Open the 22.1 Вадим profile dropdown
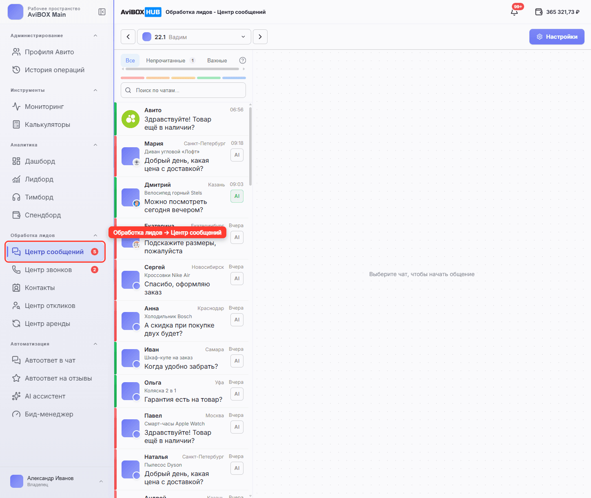591x498 pixels. (194, 37)
